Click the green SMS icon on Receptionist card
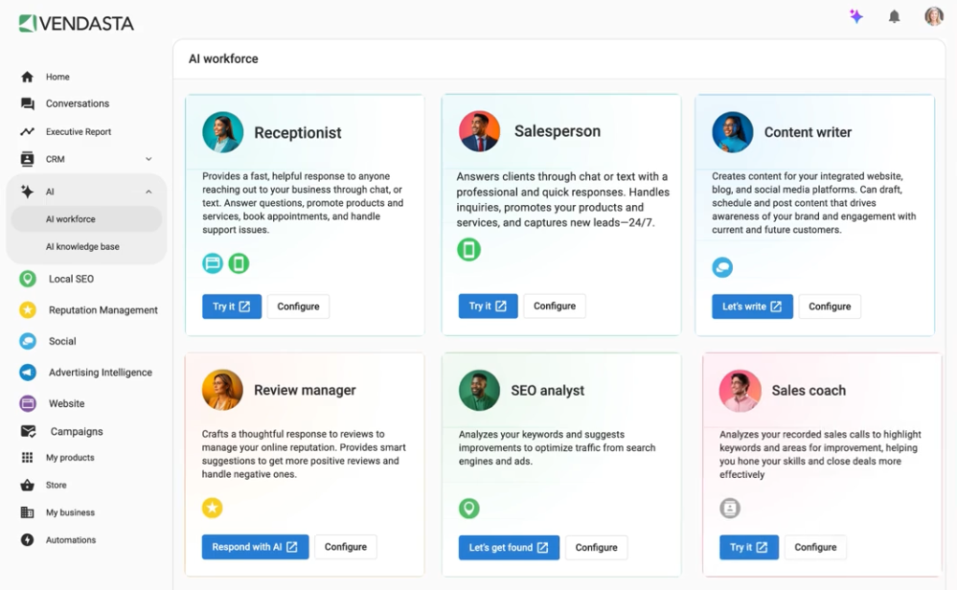Viewport: 957px width, 590px height. click(239, 262)
